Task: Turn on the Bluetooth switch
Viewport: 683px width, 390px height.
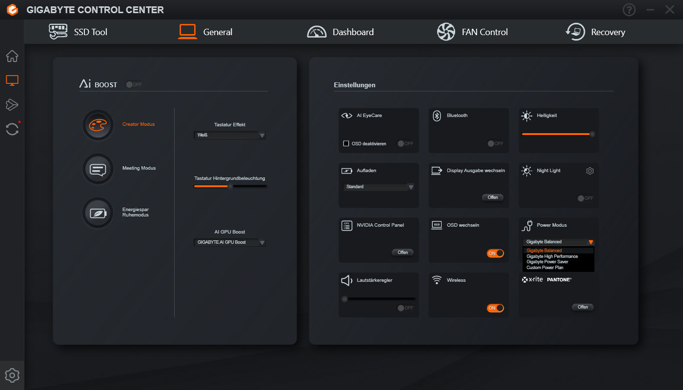Action: click(x=495, y=144)
